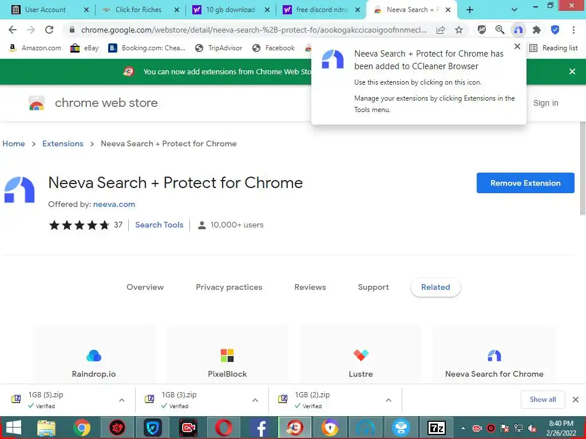Sign in to Chrome Web Store
This screenshot has height=439, width=586.
[545, 103]
